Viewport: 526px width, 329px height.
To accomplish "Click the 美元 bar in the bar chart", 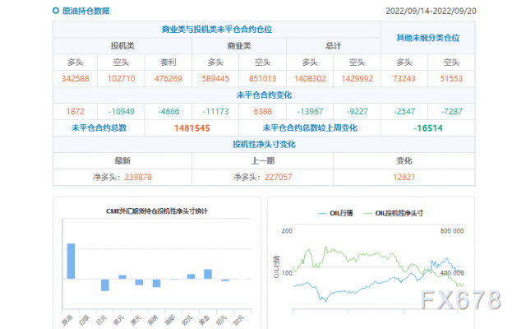I will pyautogui.click(x=122, y=277).
